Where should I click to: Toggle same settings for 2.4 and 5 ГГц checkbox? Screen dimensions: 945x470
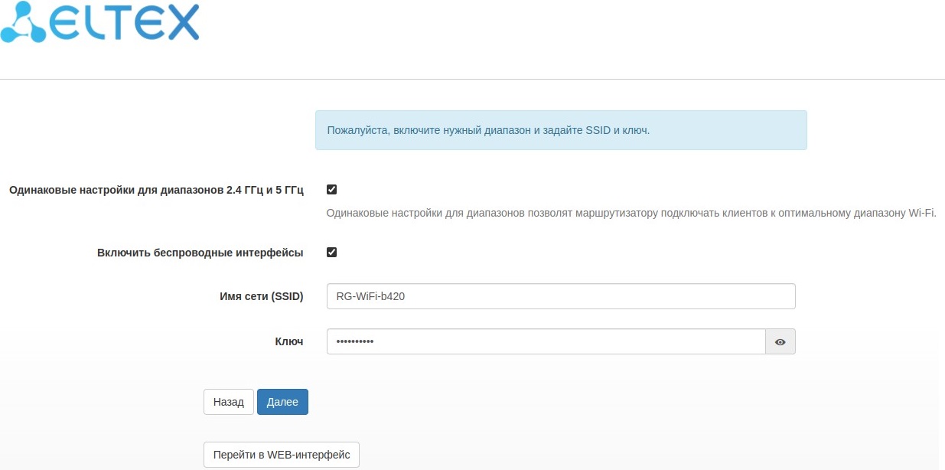pyautogui.click(x=331, y=190)
